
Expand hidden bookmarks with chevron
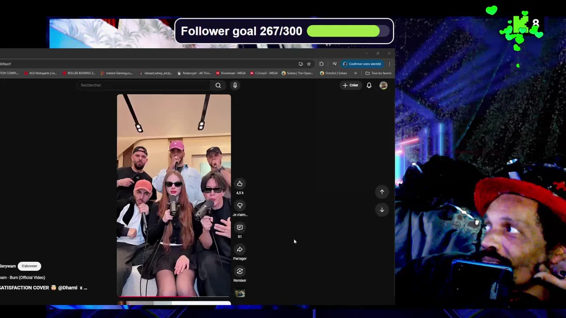click(x=356, y=73)
